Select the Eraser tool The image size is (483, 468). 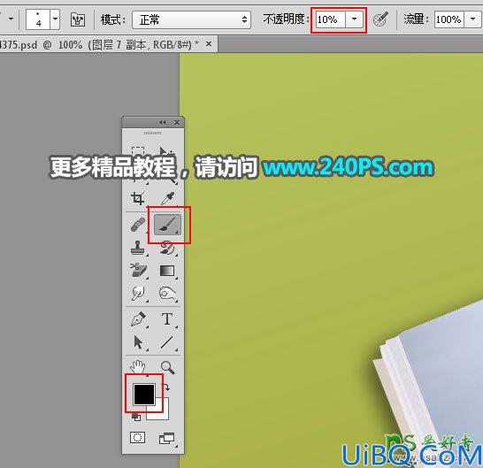138,271
